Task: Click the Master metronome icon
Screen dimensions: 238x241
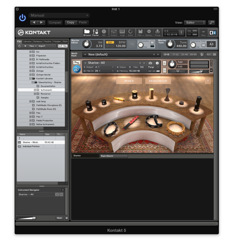Action: [x=95, y=31]
